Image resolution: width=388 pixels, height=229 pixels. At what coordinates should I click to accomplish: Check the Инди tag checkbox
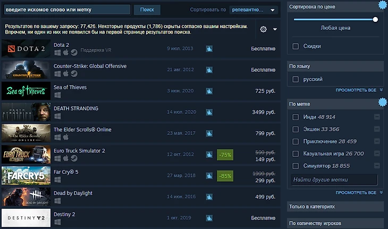point(296,117)
